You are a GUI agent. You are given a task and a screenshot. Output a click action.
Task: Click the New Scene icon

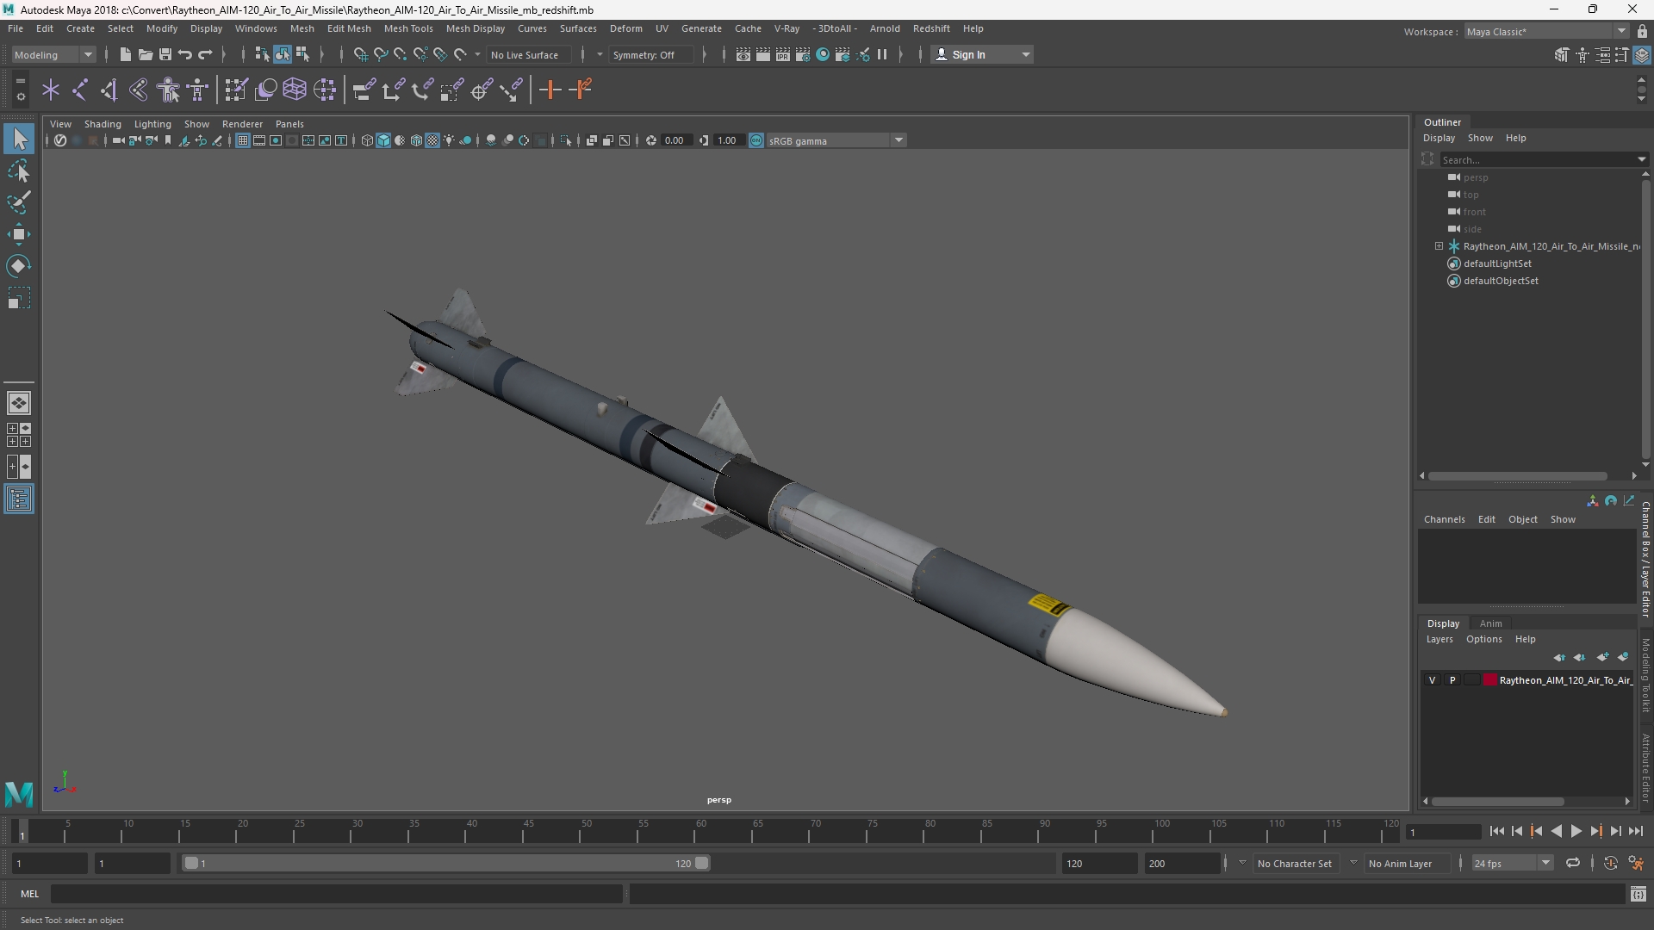[x=125, y=54]
